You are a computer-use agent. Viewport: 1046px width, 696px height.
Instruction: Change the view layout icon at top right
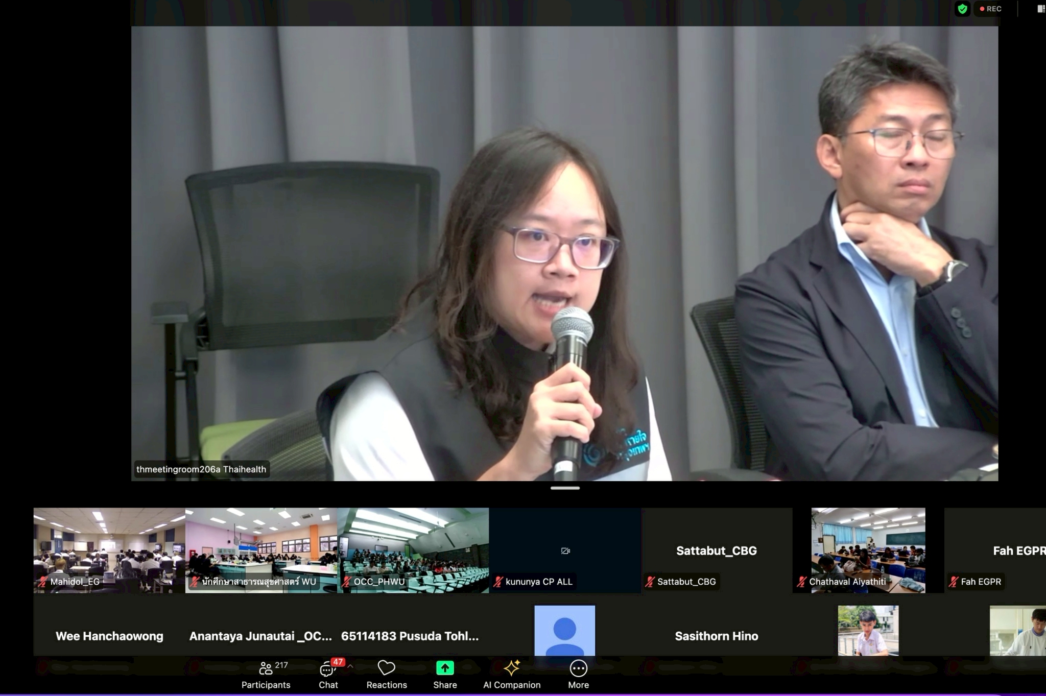tap(1040, 9)
